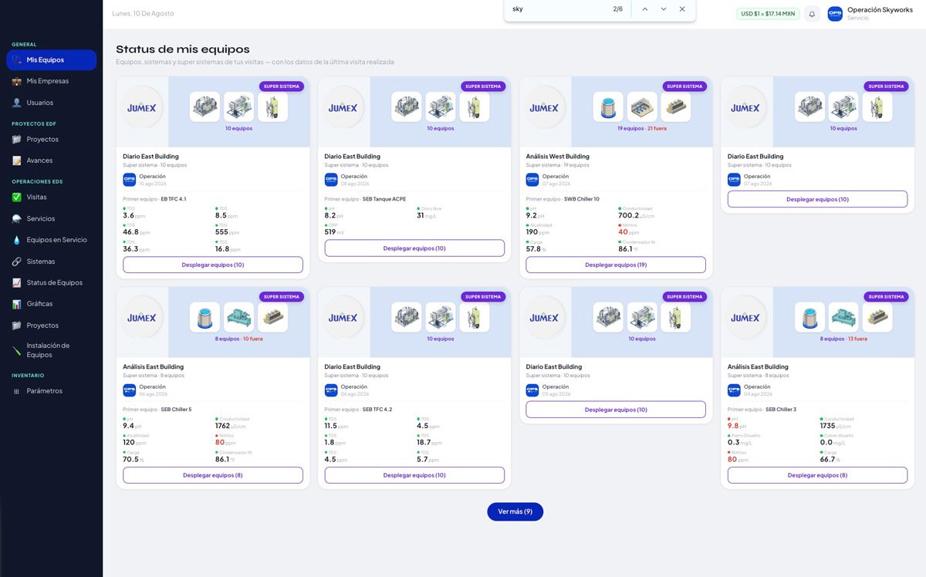926x577 pixels.
Task: Click Análisis West Building card title
Action: (557, 157)
